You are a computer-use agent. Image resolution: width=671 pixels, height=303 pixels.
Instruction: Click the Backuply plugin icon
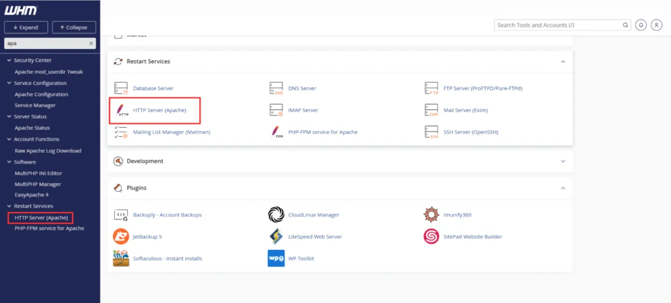121,215
